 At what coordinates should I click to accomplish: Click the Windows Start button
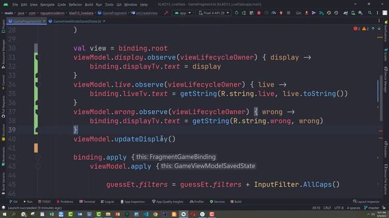click(4, 214)
